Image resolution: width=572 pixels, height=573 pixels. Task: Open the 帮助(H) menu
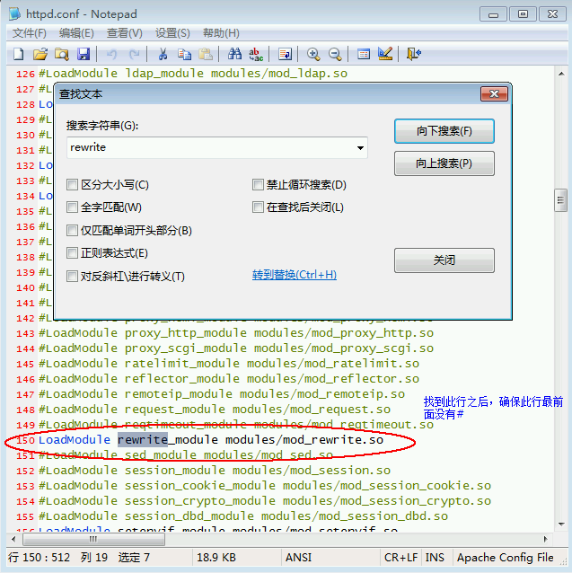(221, 33)
